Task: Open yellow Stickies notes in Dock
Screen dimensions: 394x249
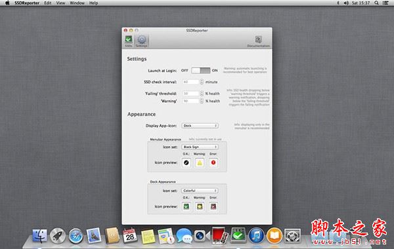Action: click(148, 236)
